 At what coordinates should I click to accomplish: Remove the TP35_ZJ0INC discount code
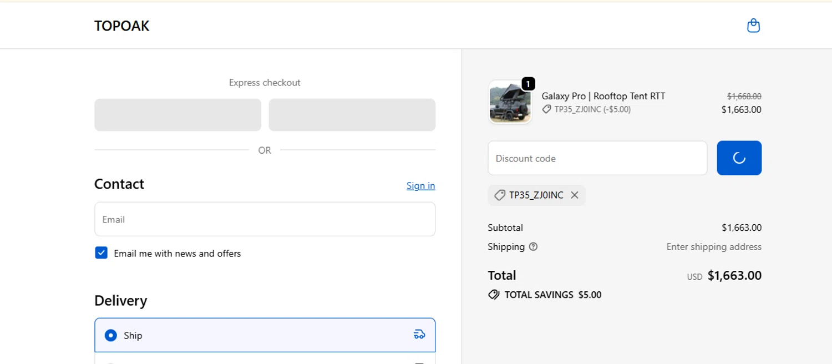pyautogui.click(x=575, y=195)
